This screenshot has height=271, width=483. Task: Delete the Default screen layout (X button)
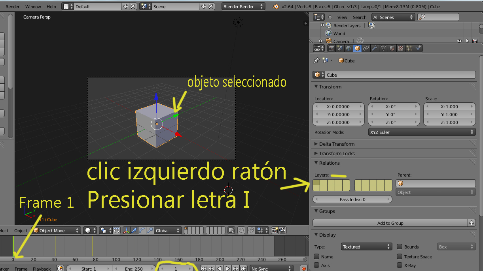click(x=133, y=6)
